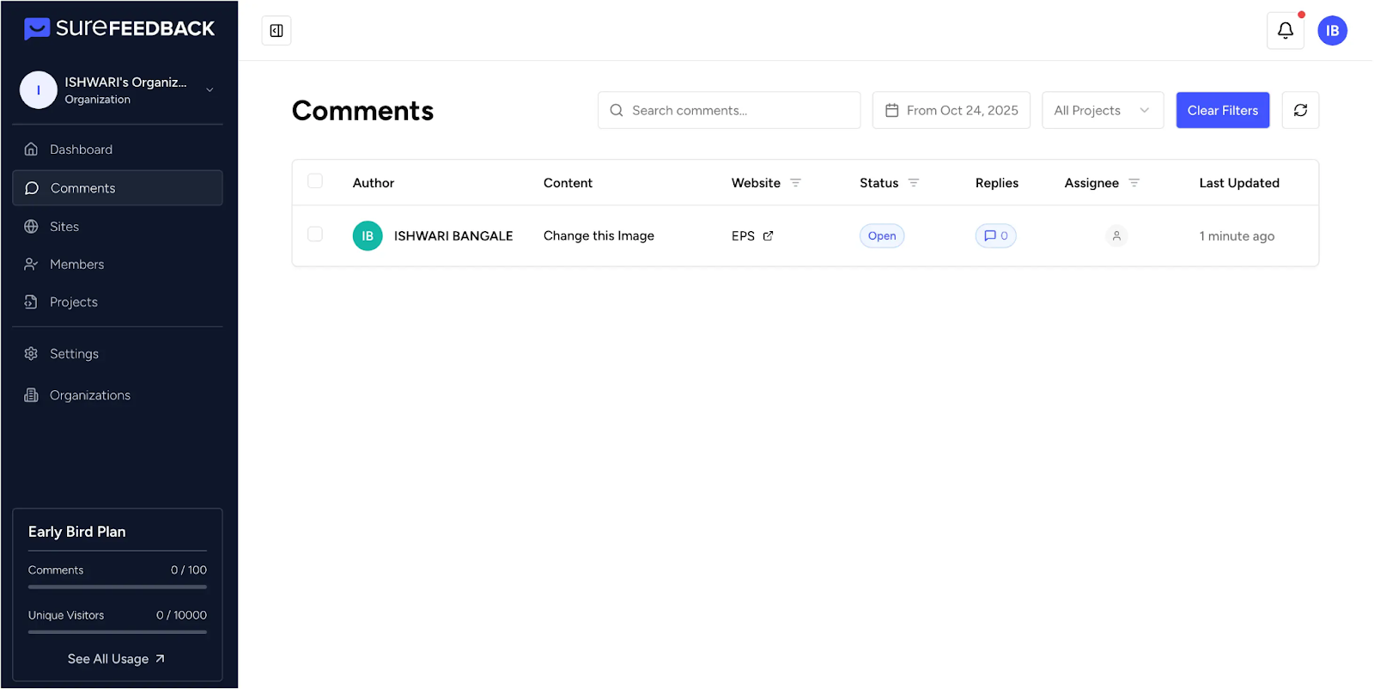The width and height of the screenshot is (1374, 689).
Task: Go to Dashboard in sidebar
Action: (81, 149)
